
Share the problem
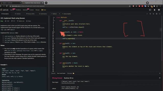[x=29, y=21]
